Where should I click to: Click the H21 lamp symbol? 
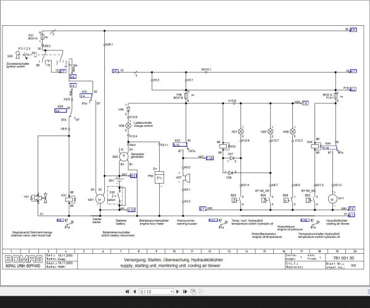coord(240,131)
